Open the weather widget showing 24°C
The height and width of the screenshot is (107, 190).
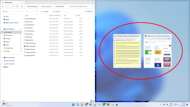[x=6, y=104]
